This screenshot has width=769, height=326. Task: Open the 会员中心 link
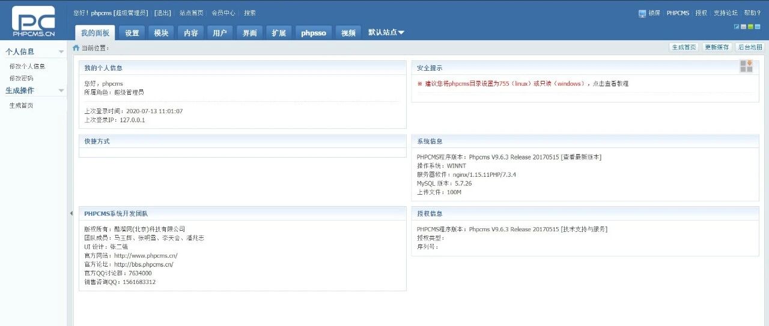(223, 13)
